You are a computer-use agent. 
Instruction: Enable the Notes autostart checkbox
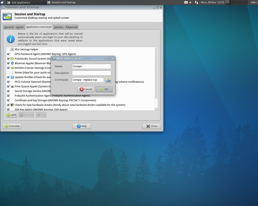8,73
